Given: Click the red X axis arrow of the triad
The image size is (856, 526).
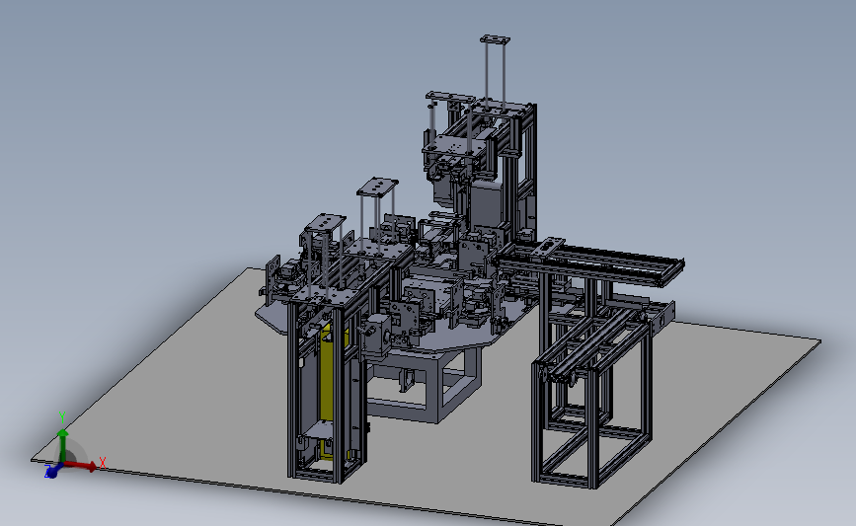Looking at the screenshot, I should 82,466.
